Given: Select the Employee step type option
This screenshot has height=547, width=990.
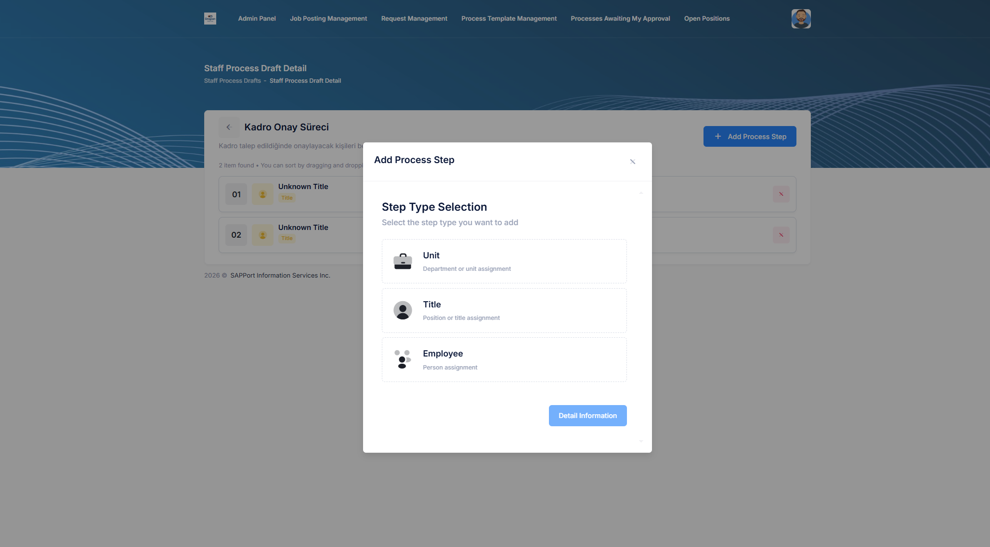Looking at the screenshot, I should pyautogui.click(x=504, y=359).
